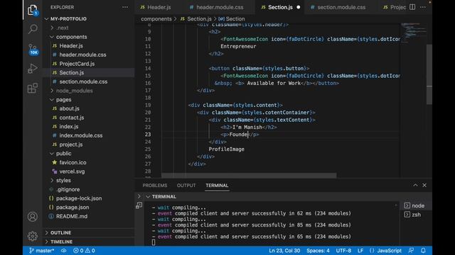Screen dimensions: 455x255
Task: Click the sync changes icon in status bar
Action: point(63,250)
